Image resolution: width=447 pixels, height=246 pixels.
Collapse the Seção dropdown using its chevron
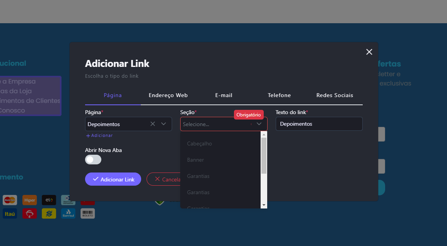[x=259, y=124]
